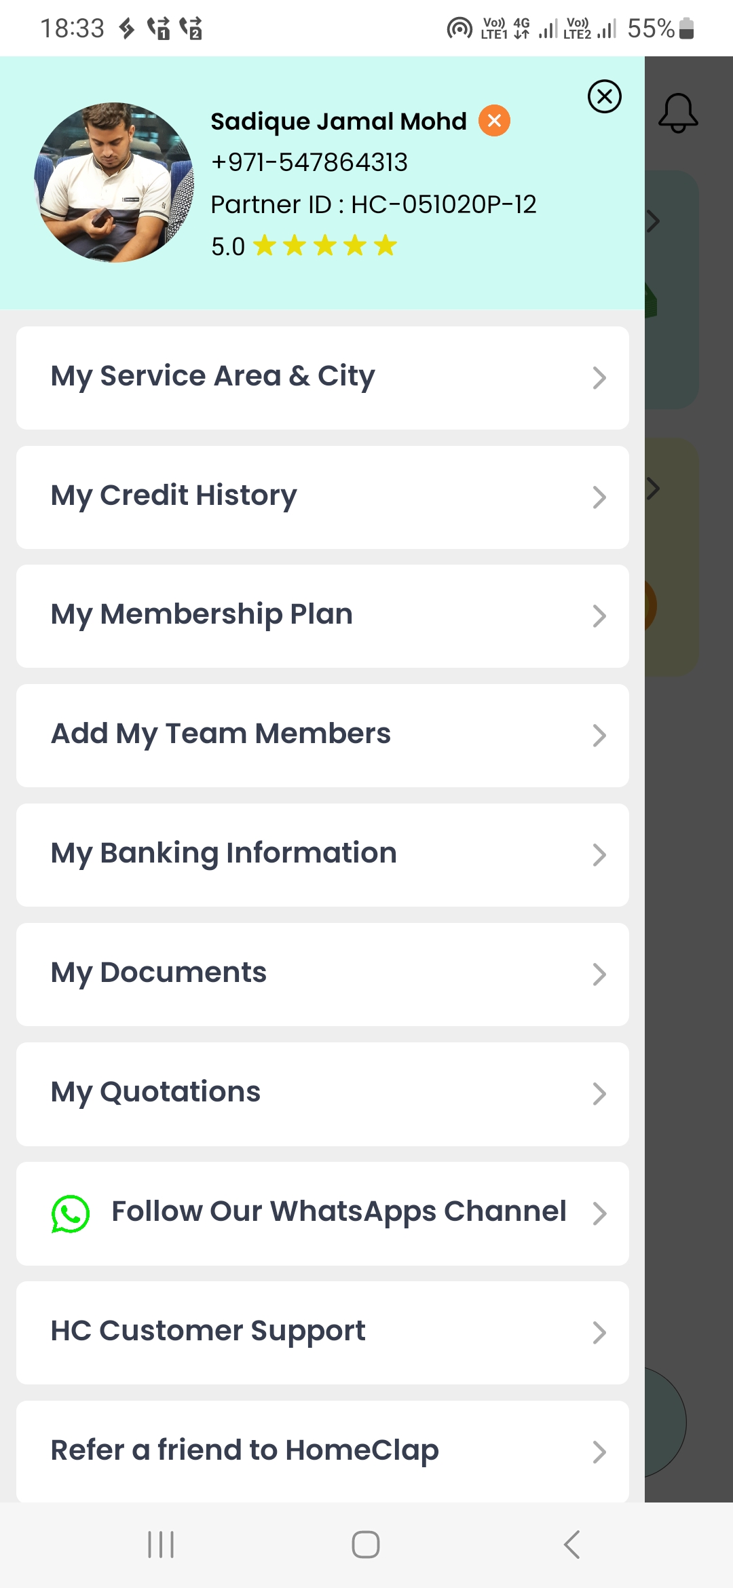Viewport: 733px width, 1588px height.
Task: Select Refer a friend to HomeClap
Action: (x=322, y=1451)
